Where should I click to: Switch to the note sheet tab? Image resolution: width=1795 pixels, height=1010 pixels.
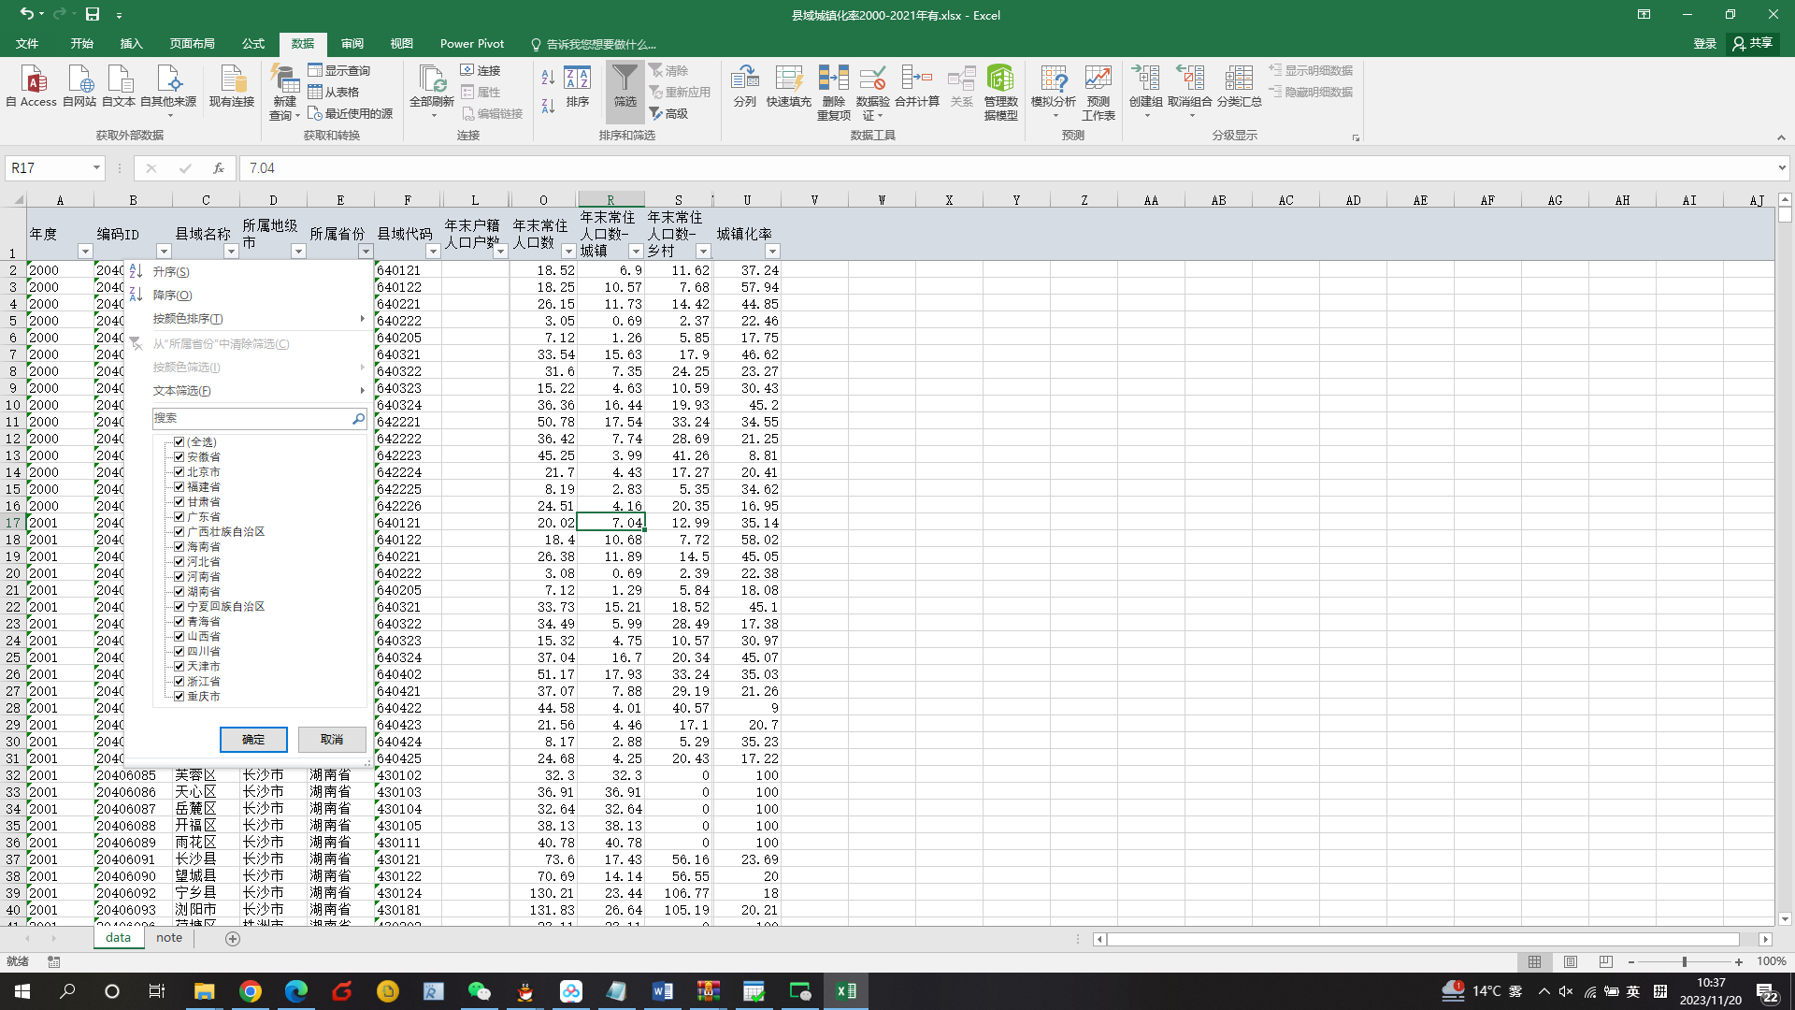(x=169, y=938)
